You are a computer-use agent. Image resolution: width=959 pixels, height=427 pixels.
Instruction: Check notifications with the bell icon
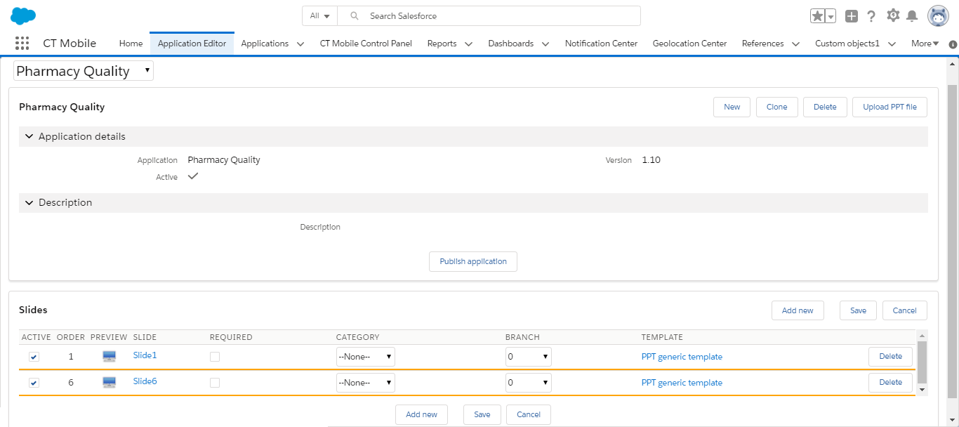click(x=913, y=15)
